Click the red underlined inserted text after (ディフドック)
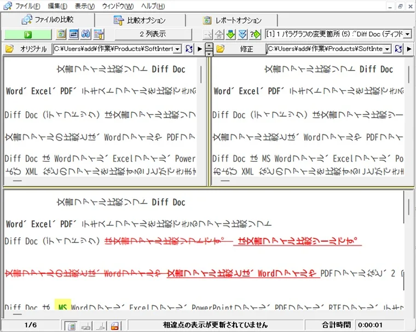Viewport: 416px width, 332px height. click(x=297, y=241)
